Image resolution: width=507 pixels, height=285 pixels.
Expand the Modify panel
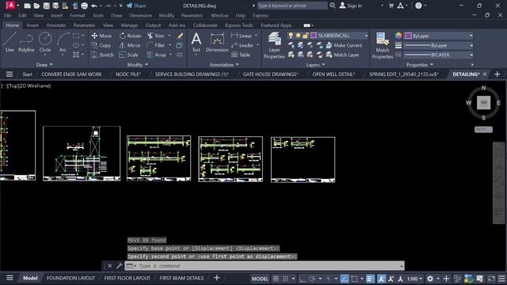coord(138,65)
